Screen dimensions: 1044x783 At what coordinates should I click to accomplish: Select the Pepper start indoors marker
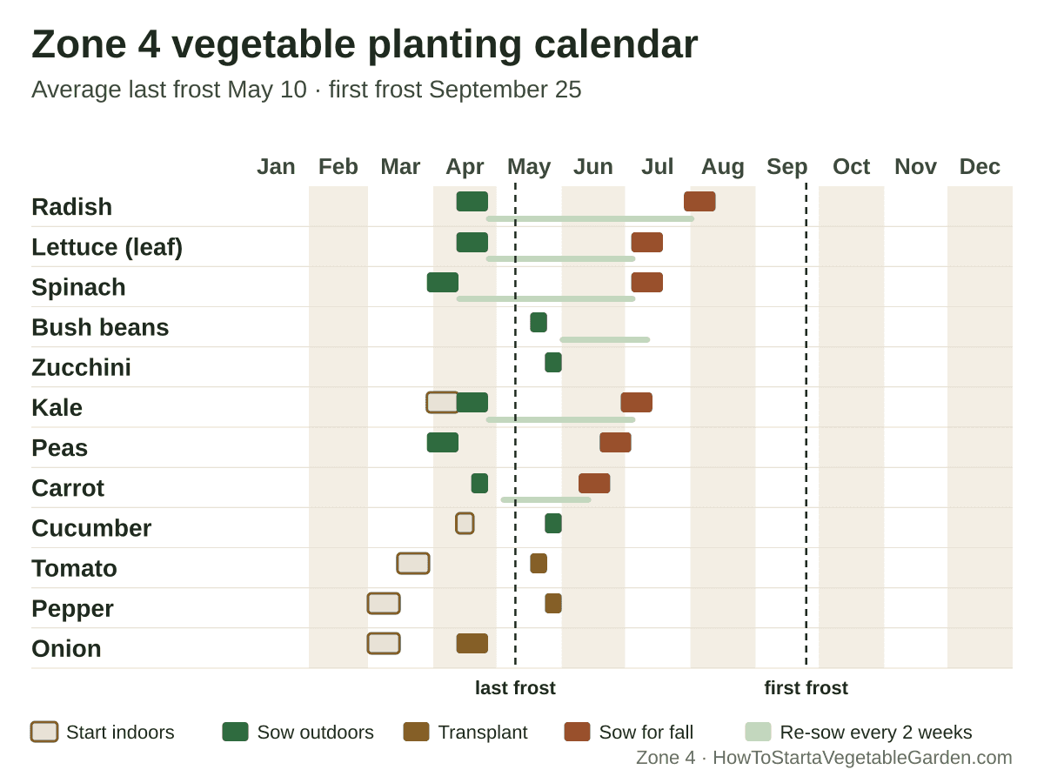tap(384, 604)
